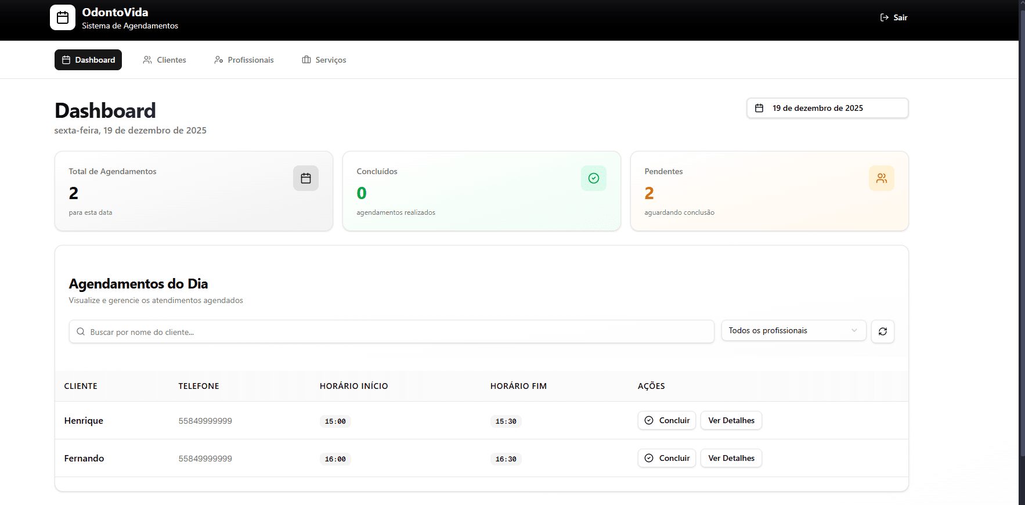Switch to the Clientes tab
1025x505 pixels.
(164, 60)
